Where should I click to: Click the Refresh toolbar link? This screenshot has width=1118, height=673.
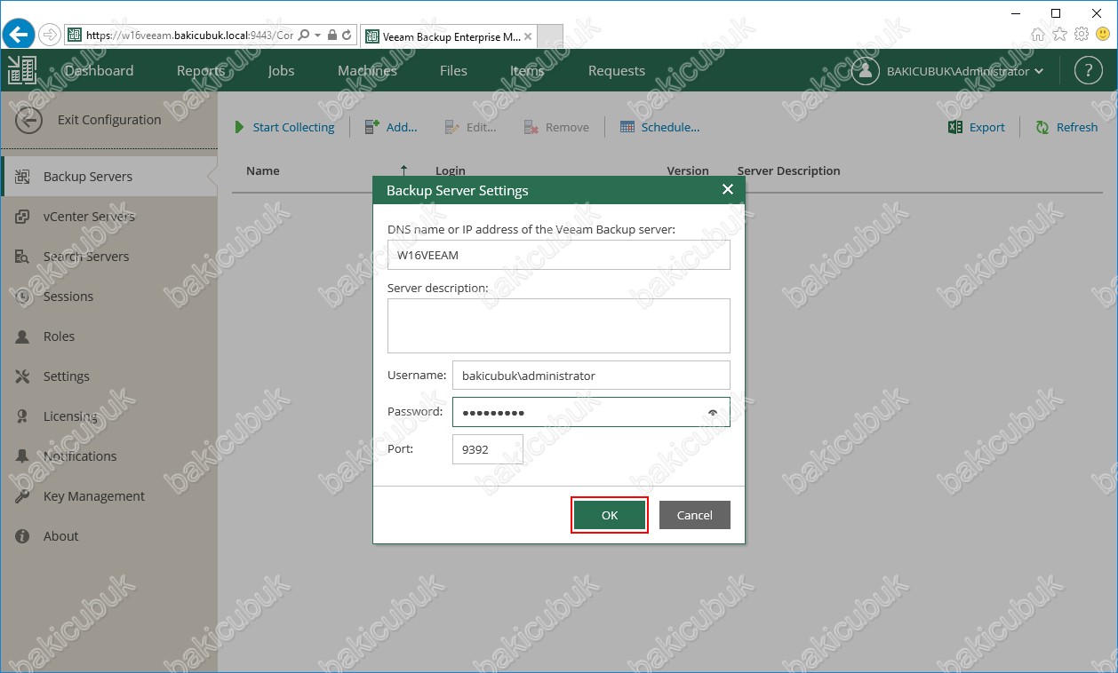(x=1077, y=127)
